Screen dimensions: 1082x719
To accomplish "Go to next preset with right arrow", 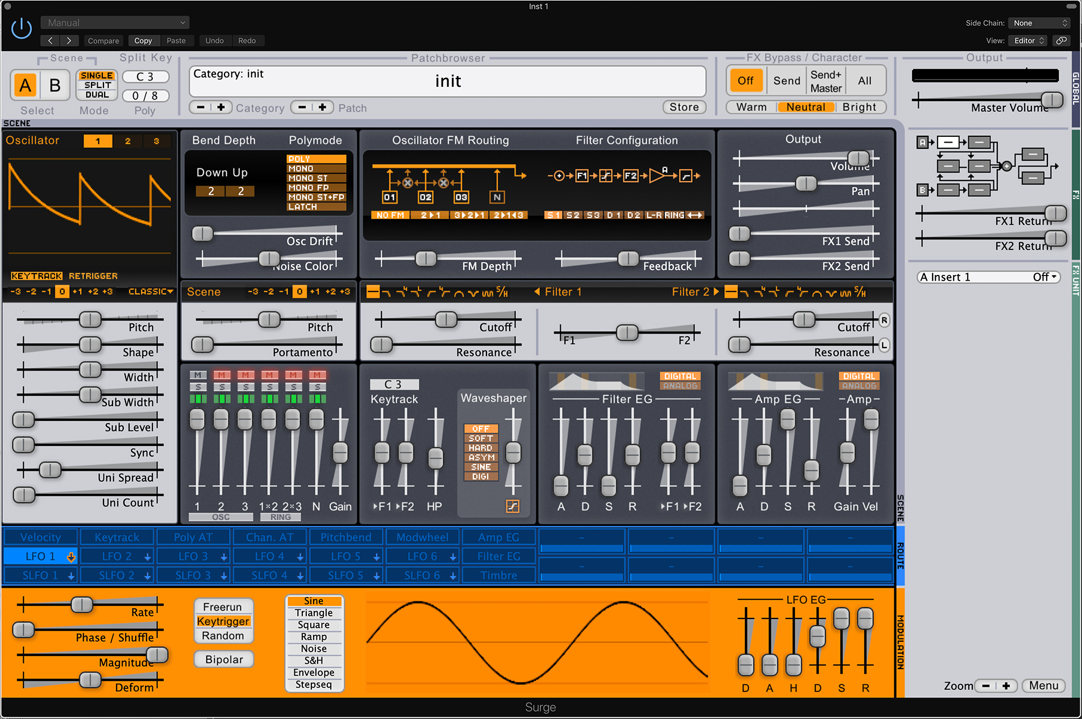I will coord(69,41).
